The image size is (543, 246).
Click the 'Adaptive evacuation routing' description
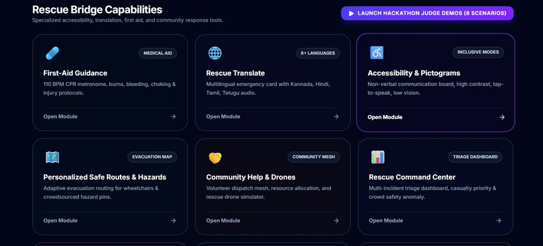(101, 192)
